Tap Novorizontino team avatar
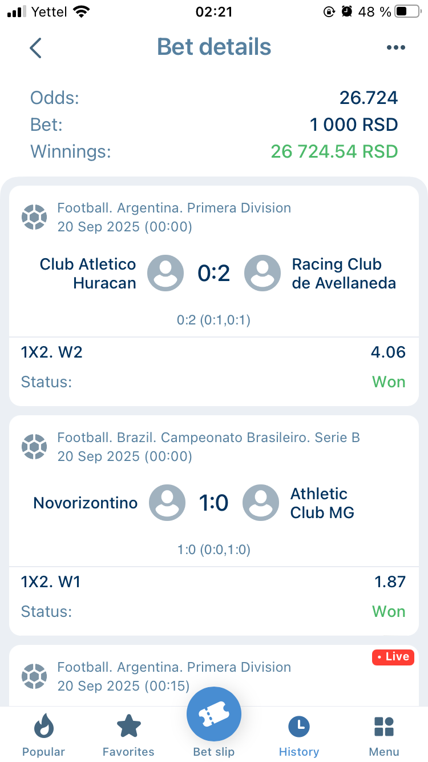 (x=167, y=503)
